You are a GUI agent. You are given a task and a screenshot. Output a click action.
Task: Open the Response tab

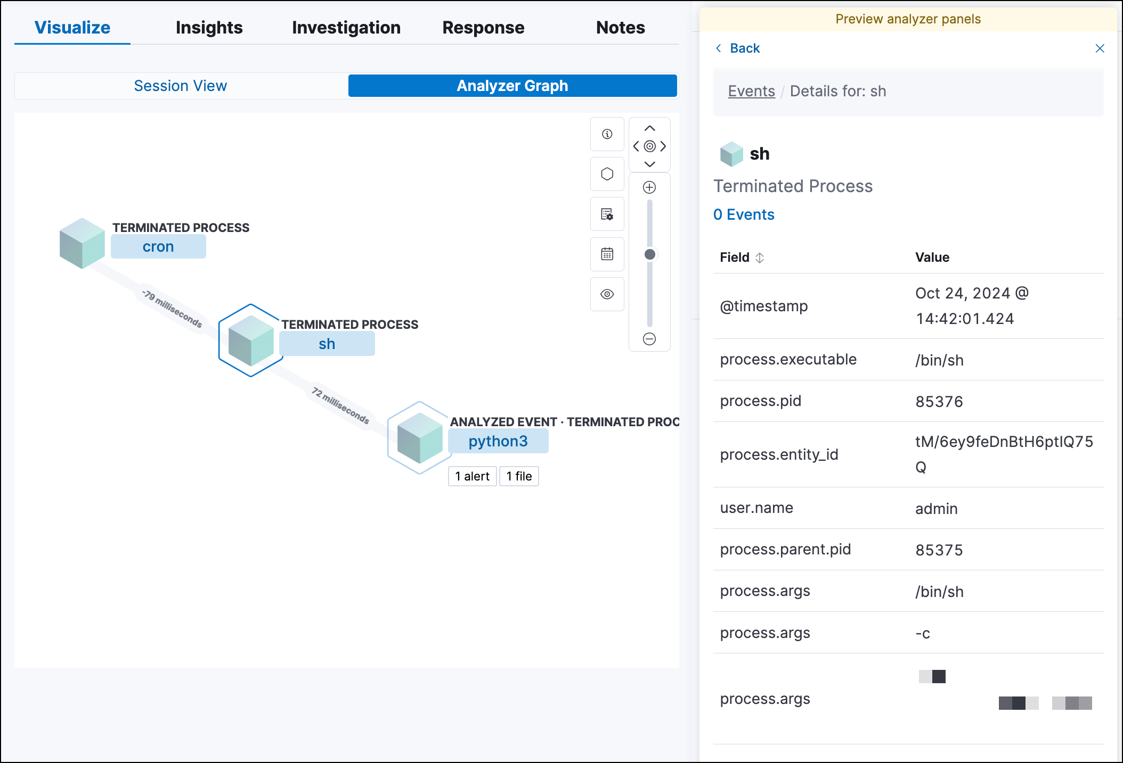point(484,27)
